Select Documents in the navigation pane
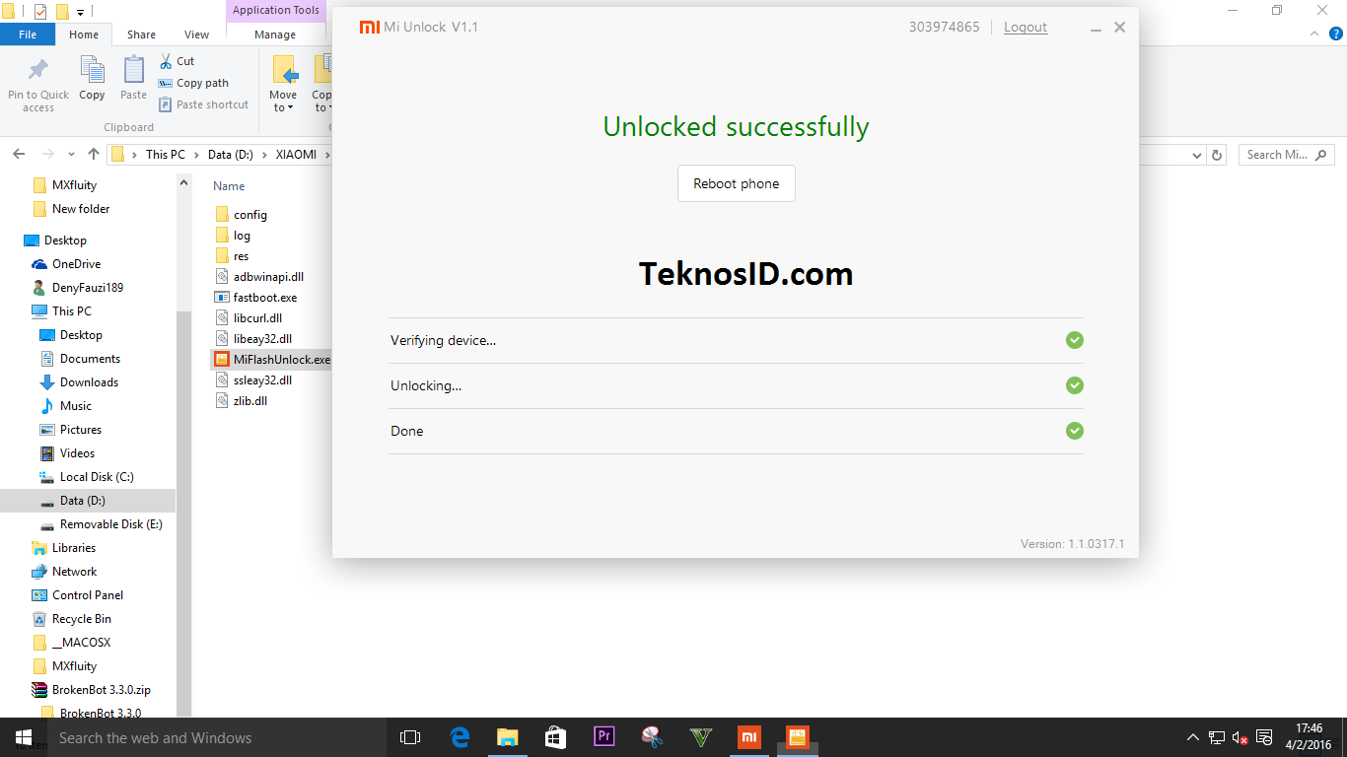Screen dimensions: 1347x757 [x=80, y=359]
